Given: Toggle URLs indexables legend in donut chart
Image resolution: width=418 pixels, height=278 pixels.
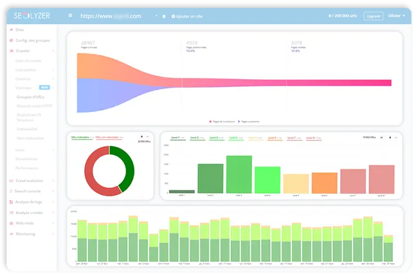Looking at the screenshot, I should [x=81, y=138].
